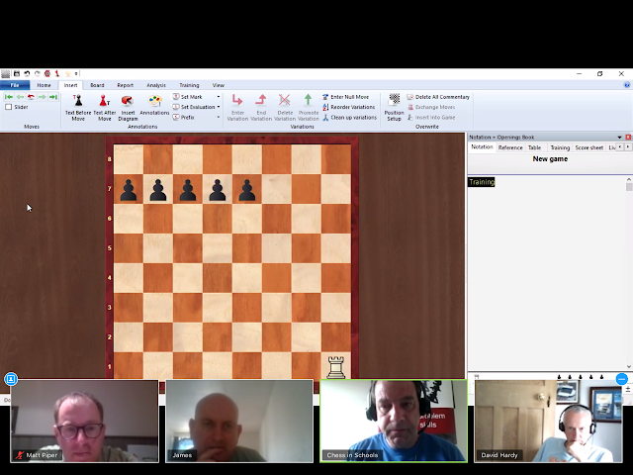Viewport: 633px width, 475px height.
Task: Open the File menu
Action: pyautogui.click(x=15, y=85)
